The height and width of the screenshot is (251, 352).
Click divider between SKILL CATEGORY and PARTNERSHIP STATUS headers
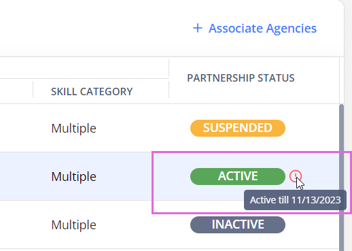(x=169, y=78)
